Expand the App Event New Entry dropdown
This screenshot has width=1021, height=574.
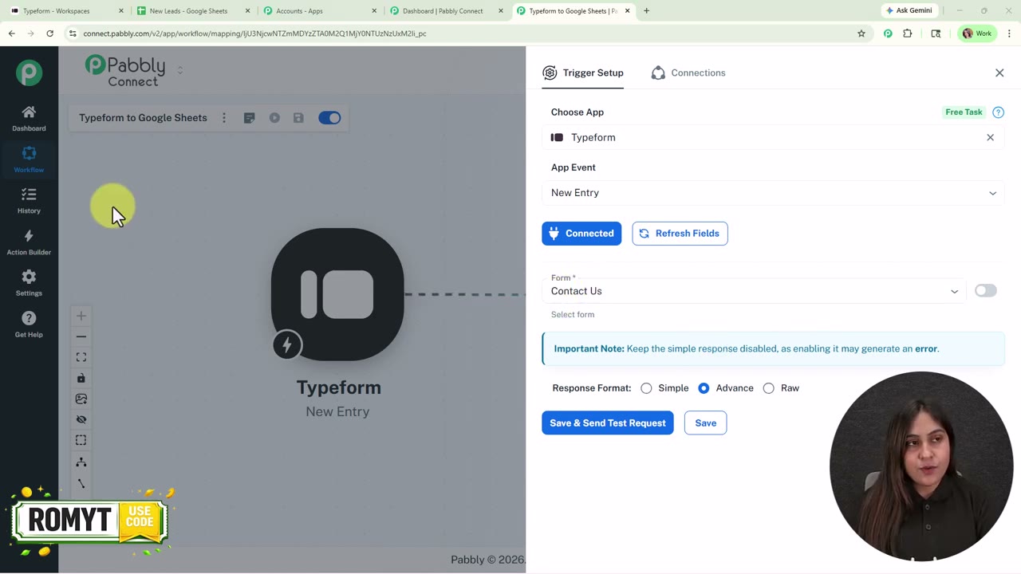(773, 193)
